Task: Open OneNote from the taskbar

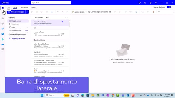Action: click(108, 95)
